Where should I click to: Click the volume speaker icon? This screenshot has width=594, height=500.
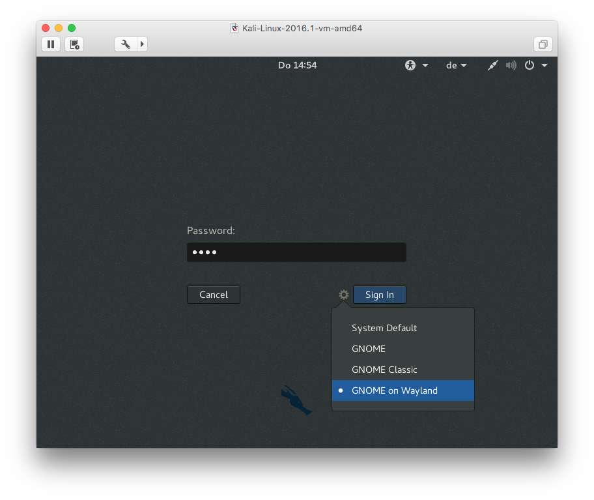pyautogui.click(x=511, y=65)
